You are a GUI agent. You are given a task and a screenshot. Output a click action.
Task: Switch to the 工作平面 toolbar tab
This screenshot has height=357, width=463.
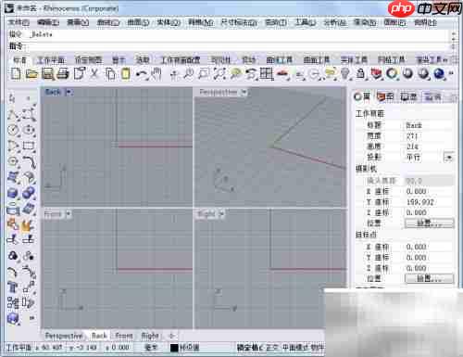[x=51, y=60]
